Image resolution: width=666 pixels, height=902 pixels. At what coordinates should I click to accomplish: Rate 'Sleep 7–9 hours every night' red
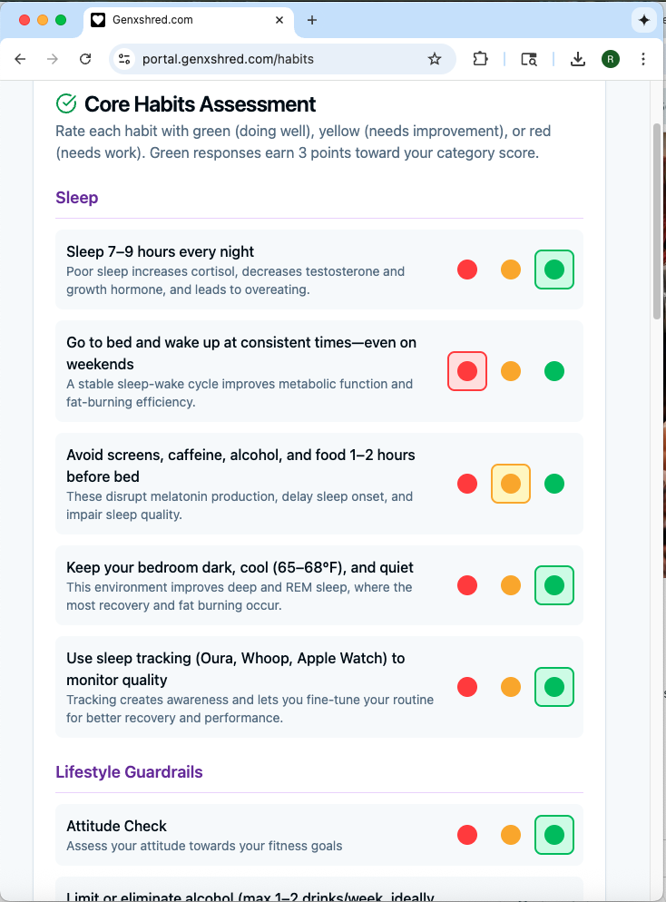click(x=467, y=270)
